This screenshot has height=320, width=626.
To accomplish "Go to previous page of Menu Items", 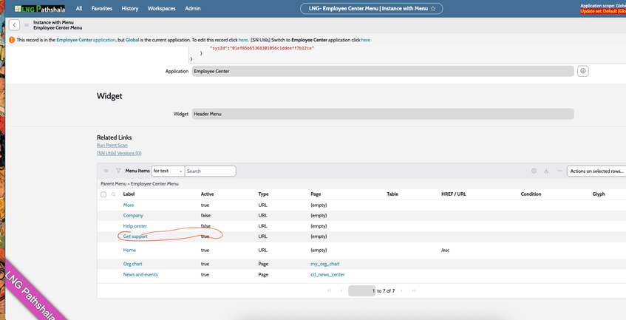I will pyautogui.click(x=341, y=290).
